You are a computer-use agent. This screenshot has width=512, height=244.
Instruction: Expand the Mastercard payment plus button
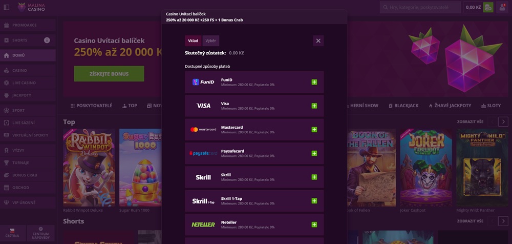pyautogui.click(x=314, y=130)
